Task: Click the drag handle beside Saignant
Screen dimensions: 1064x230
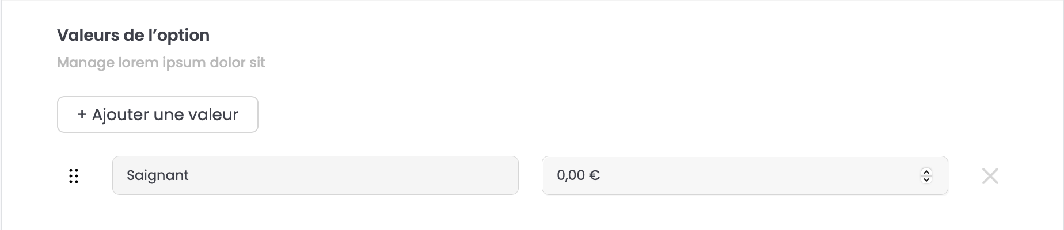Action: pos(74,176)
